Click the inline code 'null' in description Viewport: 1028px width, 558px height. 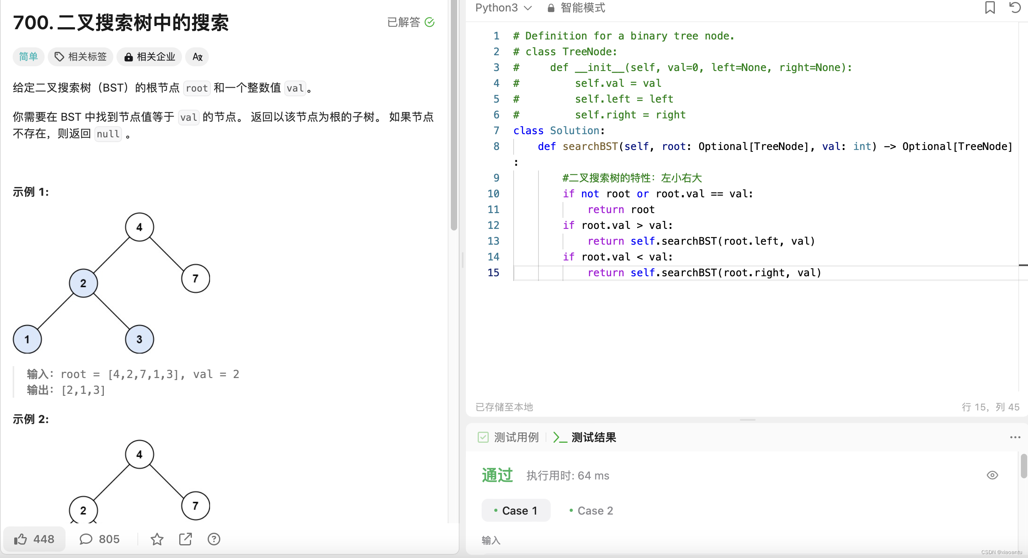coord(108,134)
